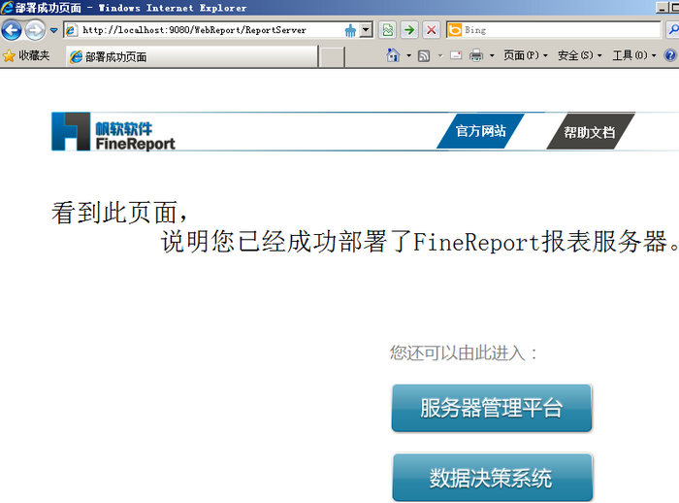Open the 官方网站 link

[480, 131]
